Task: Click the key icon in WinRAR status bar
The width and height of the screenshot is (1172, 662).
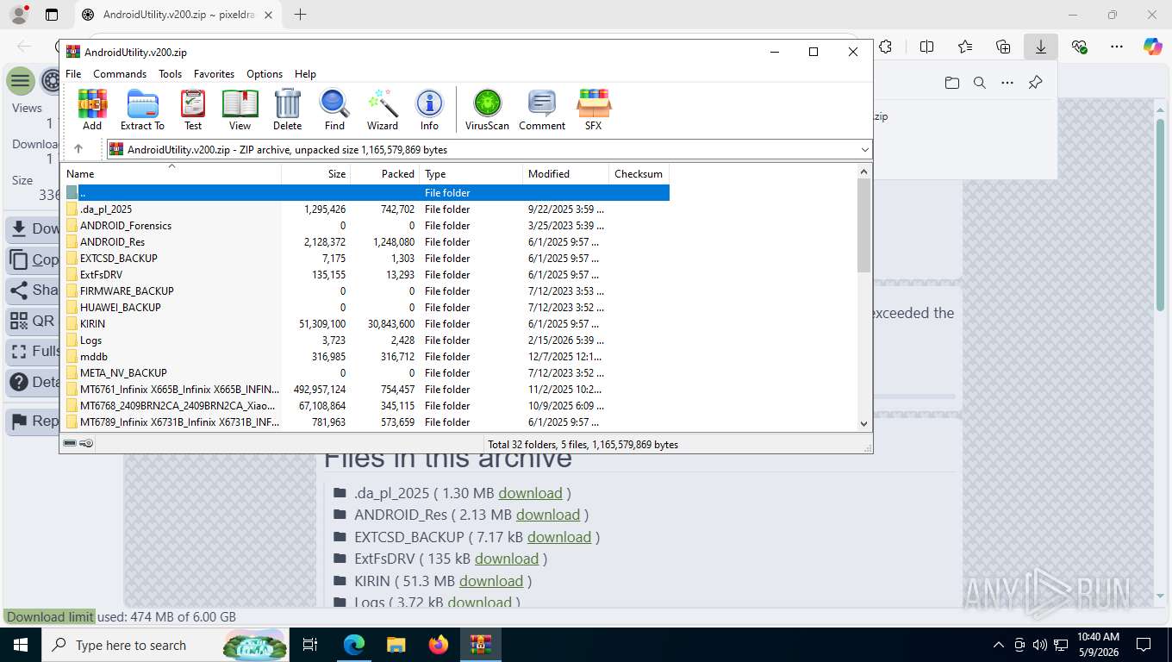Action: pyautogui.click(x=86, y=444)
